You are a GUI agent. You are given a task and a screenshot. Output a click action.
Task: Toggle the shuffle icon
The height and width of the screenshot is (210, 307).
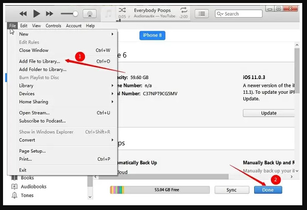tap(123, 10)
